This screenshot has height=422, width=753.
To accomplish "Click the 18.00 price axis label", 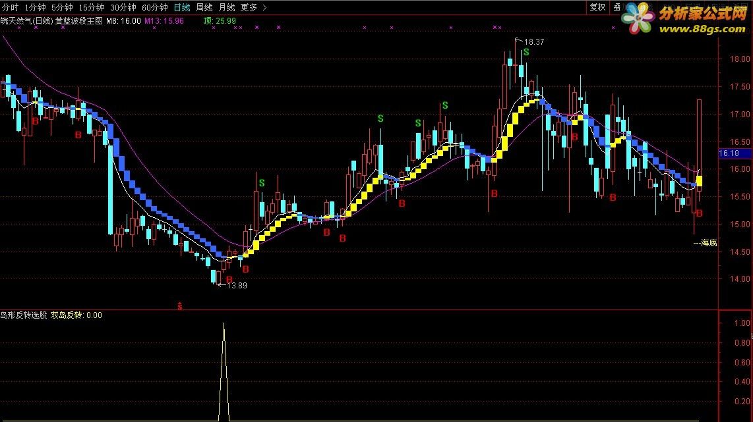I will pyautogui.click(x=740, y=59).
